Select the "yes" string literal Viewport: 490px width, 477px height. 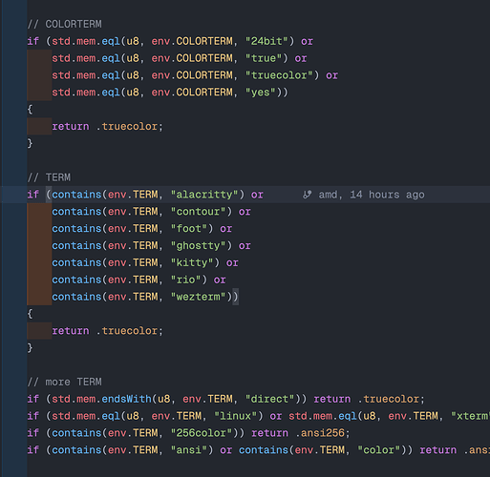coord(260,93)
